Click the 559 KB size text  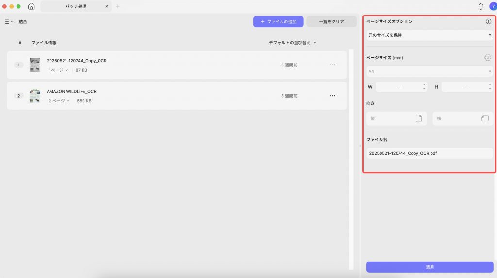point(84,101)
